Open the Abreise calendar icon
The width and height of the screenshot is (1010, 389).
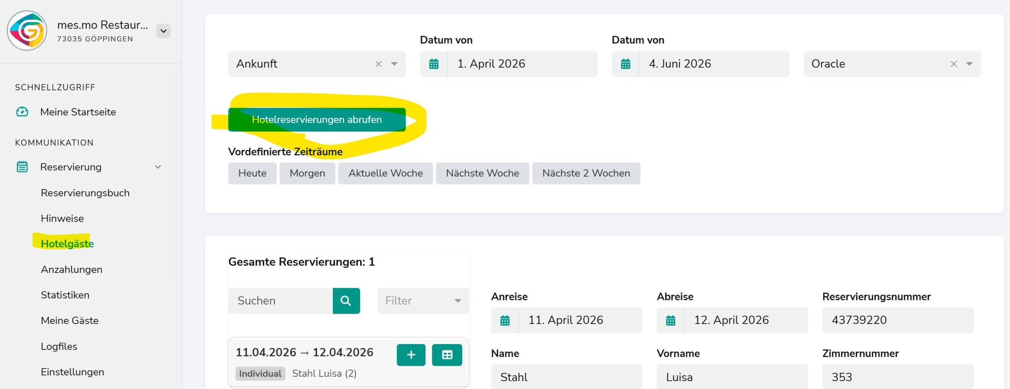click(x=670, y=320)
